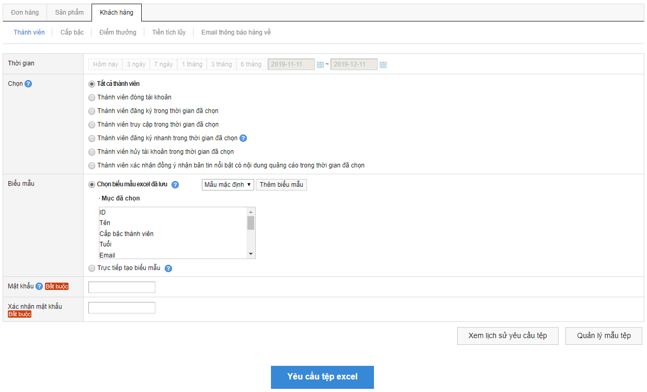The image size is (647, 392).
Task: Click help icon beside Chọn biểu mẫu excel đã lưu
Action: coord(175,185)
